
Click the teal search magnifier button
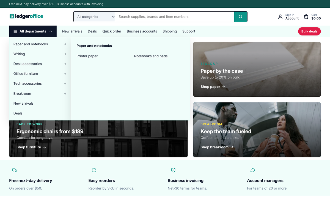241,17
